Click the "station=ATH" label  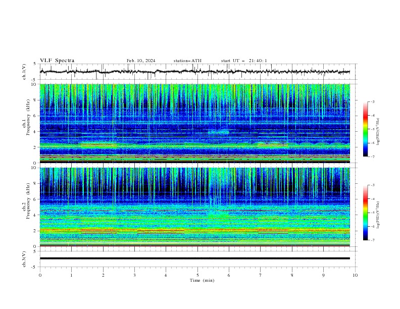[187, 61]
